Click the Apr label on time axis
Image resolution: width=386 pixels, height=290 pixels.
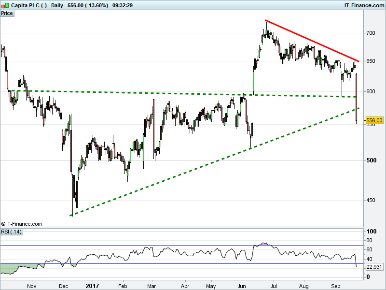[185, 286]
